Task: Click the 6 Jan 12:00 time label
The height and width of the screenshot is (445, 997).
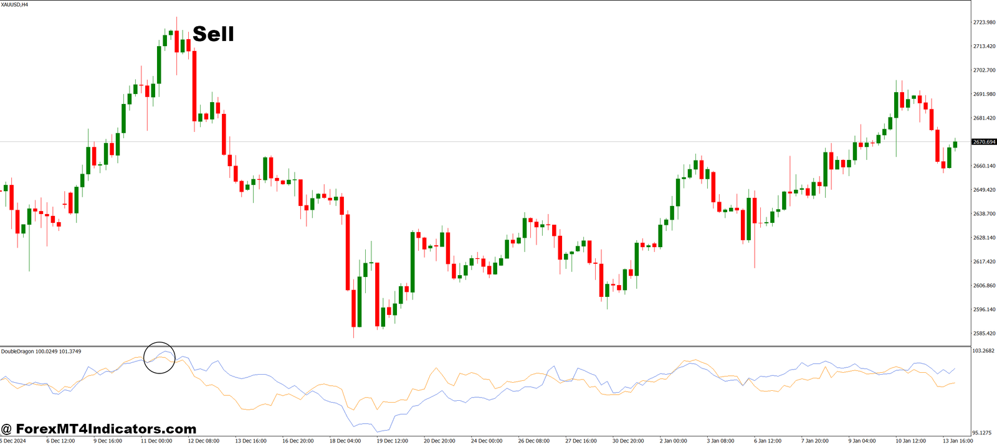Action: [768, 441]
